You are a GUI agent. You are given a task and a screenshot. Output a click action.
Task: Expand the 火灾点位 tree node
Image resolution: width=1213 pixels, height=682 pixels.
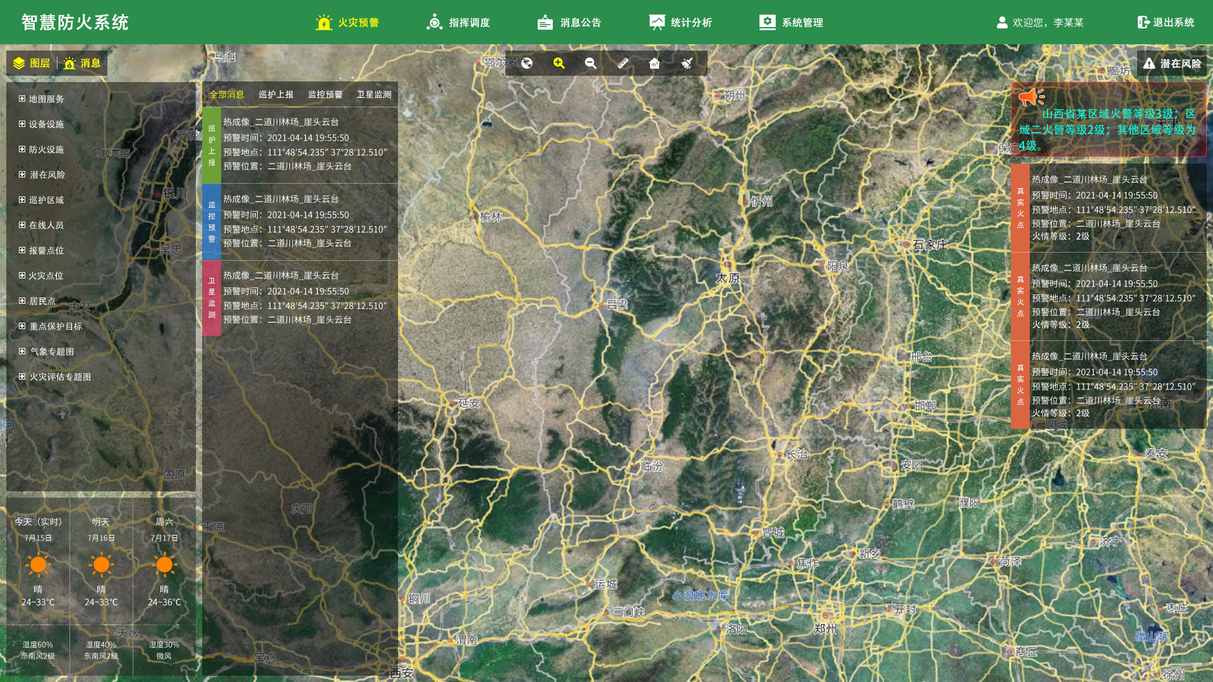tap(22, 275)
